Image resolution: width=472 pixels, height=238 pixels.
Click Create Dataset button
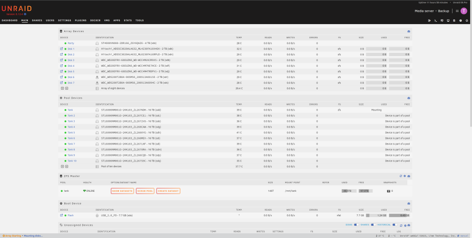coord(169,191)
